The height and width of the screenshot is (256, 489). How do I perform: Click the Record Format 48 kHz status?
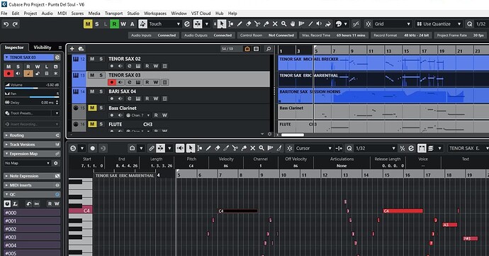click(x=401, y=35)
